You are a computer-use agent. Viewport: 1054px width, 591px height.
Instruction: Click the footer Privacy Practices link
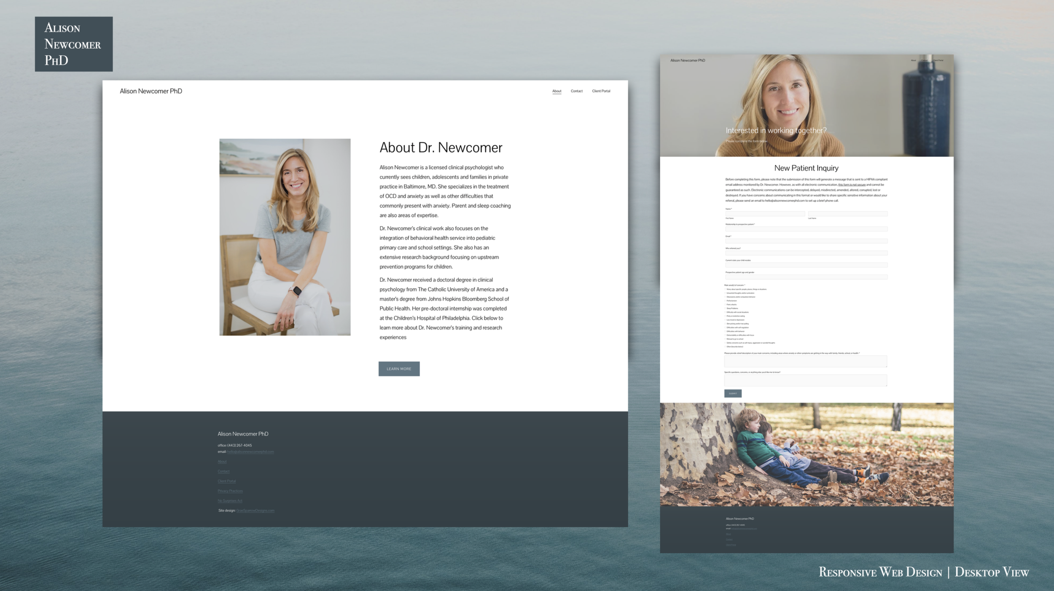[230, 491]
